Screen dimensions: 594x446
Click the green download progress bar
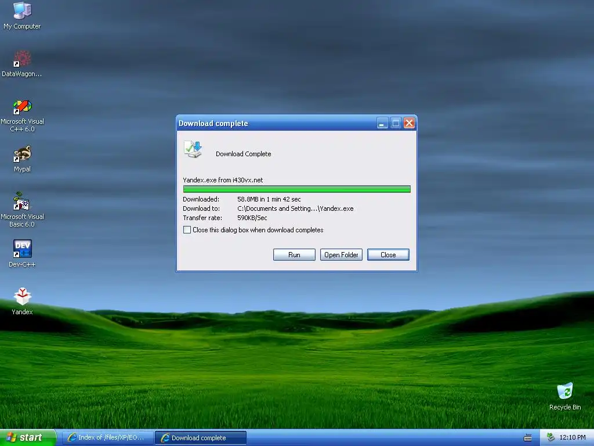[296, 189]
